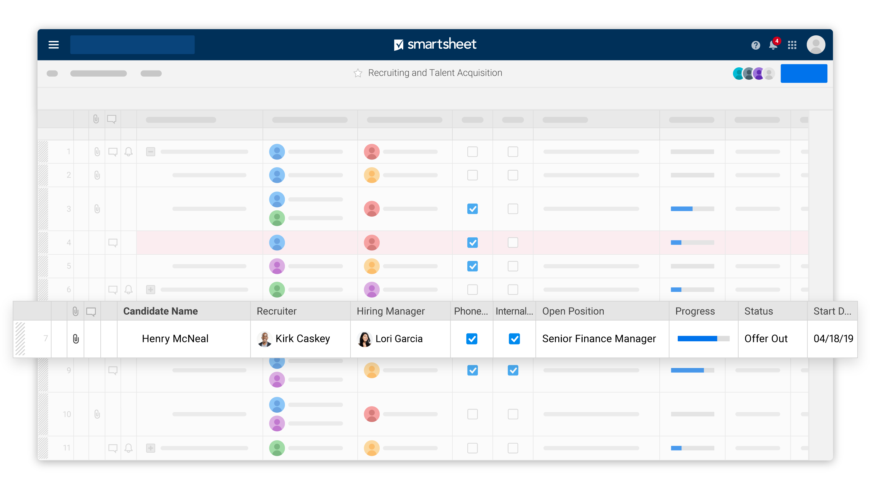This screenshot has width=870, height=489.
Task: Uncheck Phone checkbox for Henry McNeal
Action: point(471,339)
